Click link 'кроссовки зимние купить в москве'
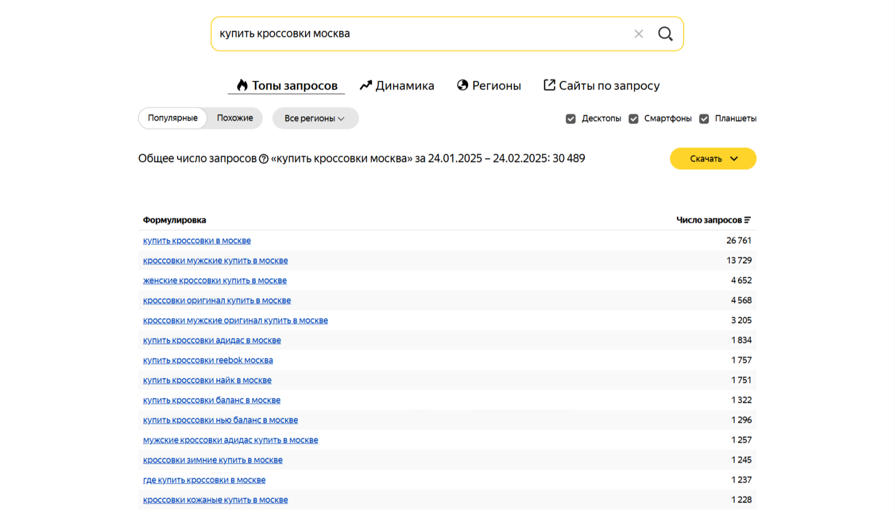Viewport: 895px width, 522px height. coord(213,460)
